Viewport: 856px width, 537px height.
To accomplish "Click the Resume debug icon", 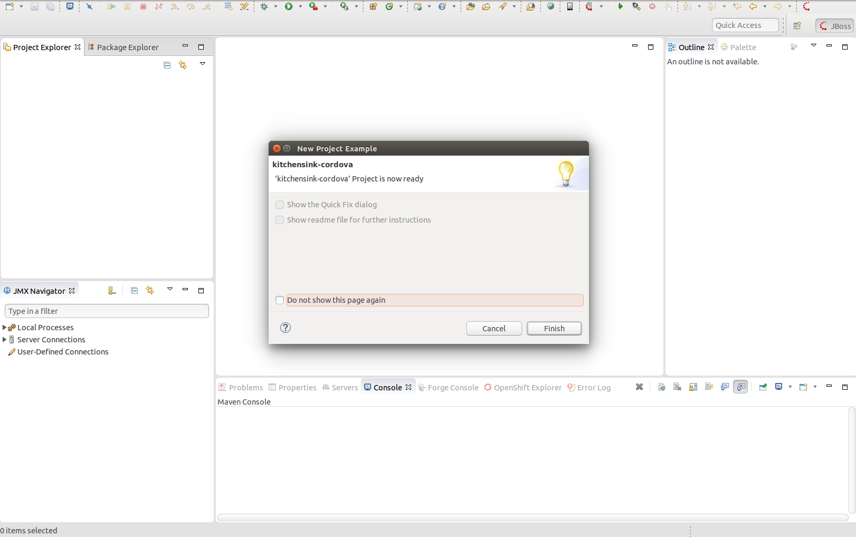I will coord(111,7).
